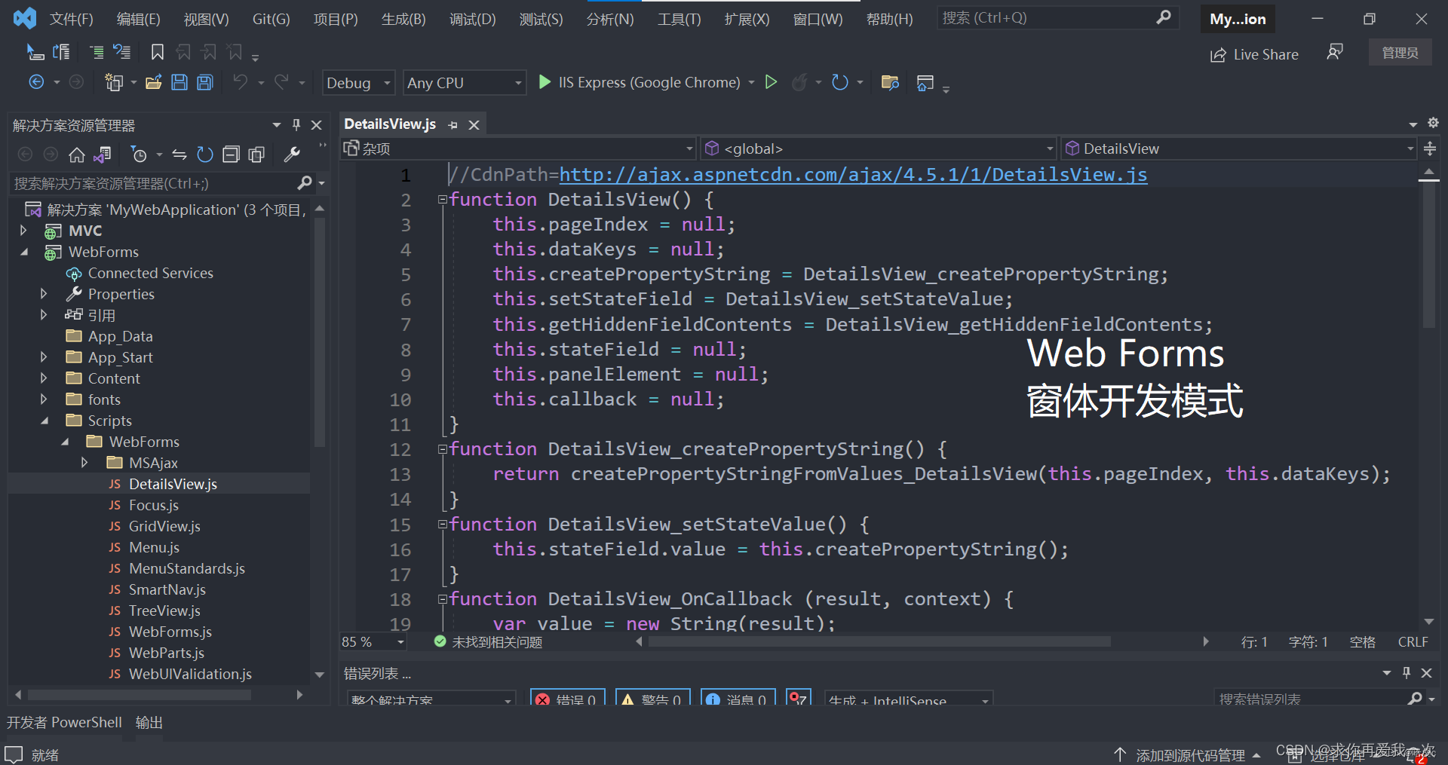Toggle bookmark icon in text toolbar
Image resolution: width=1448 pixels, height=765 pixels.
point(157,52)
